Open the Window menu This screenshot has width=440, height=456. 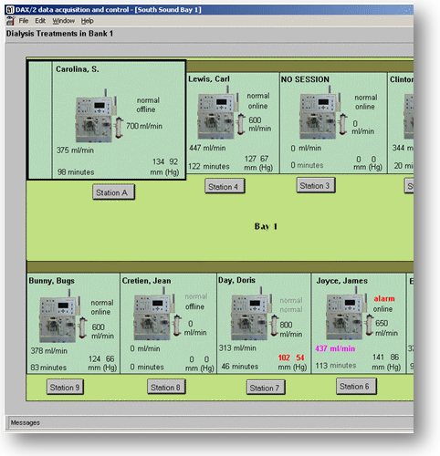tap(63, 21)
